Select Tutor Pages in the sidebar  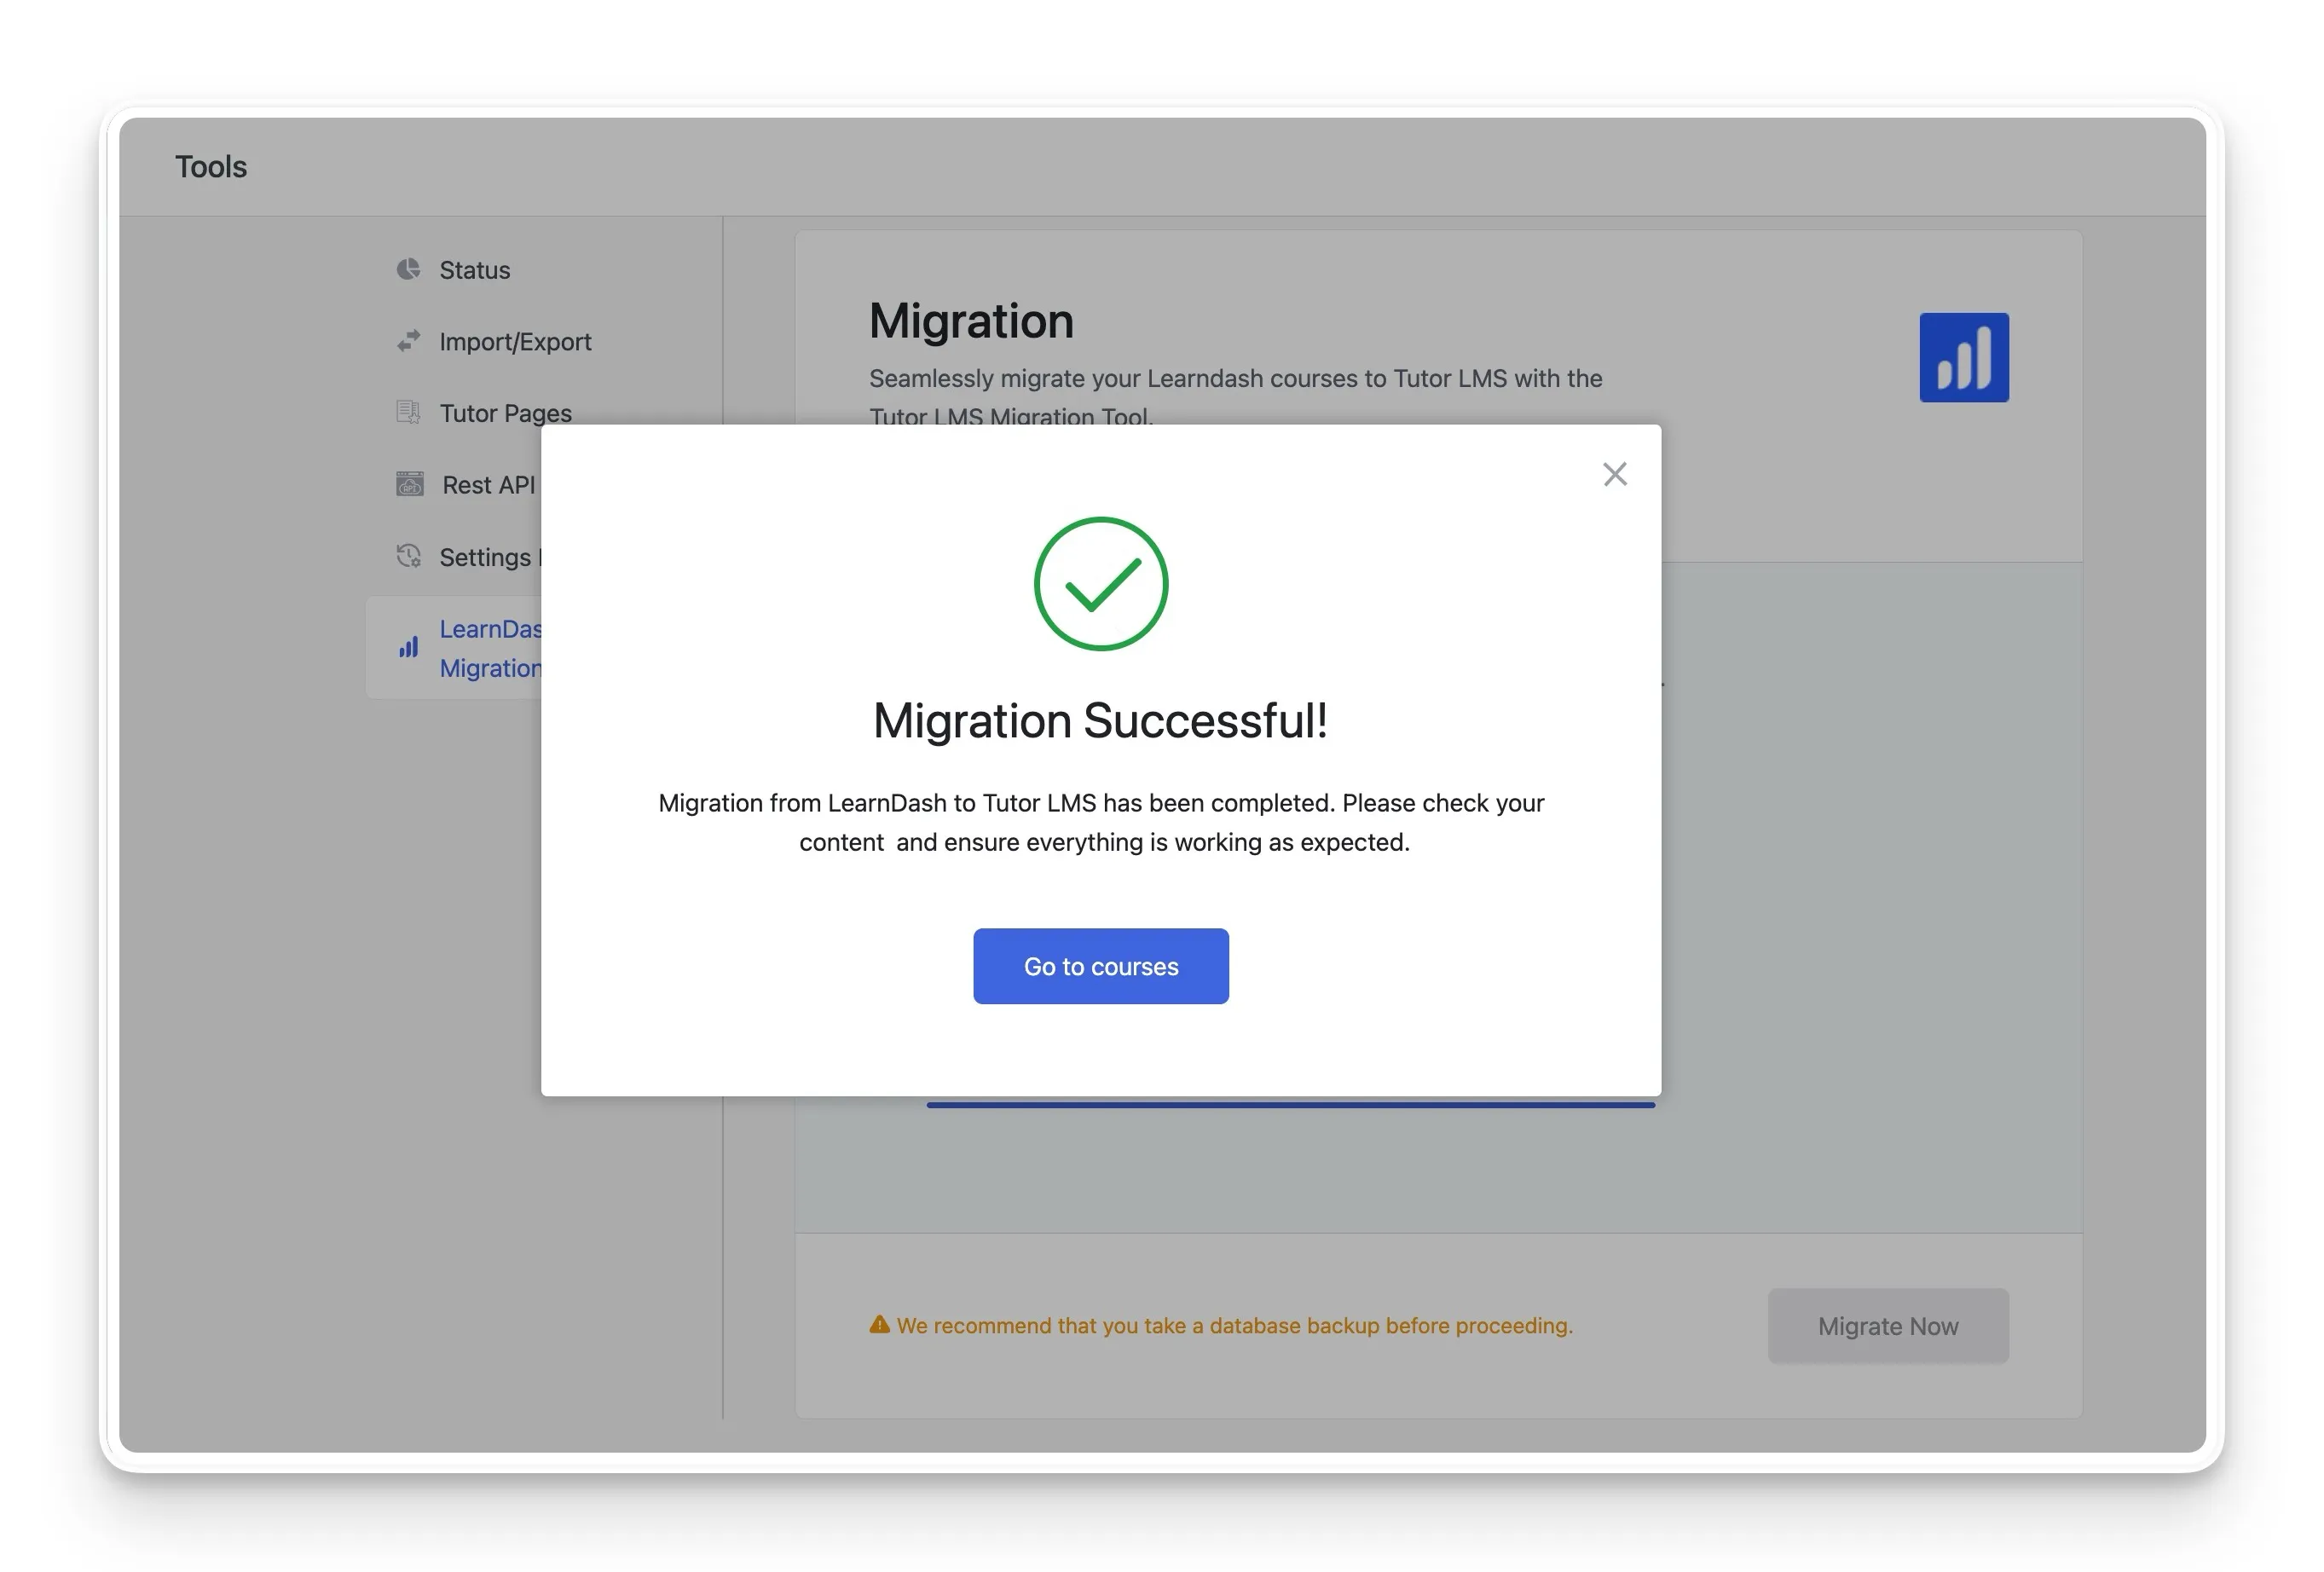[x=505, y=413]
